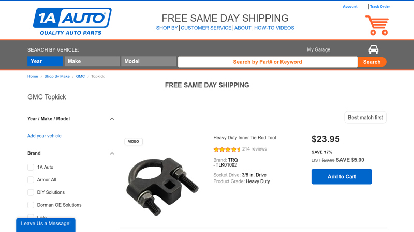
Task: Click the Add your vehicle link
Action: (x=45, y=136)
